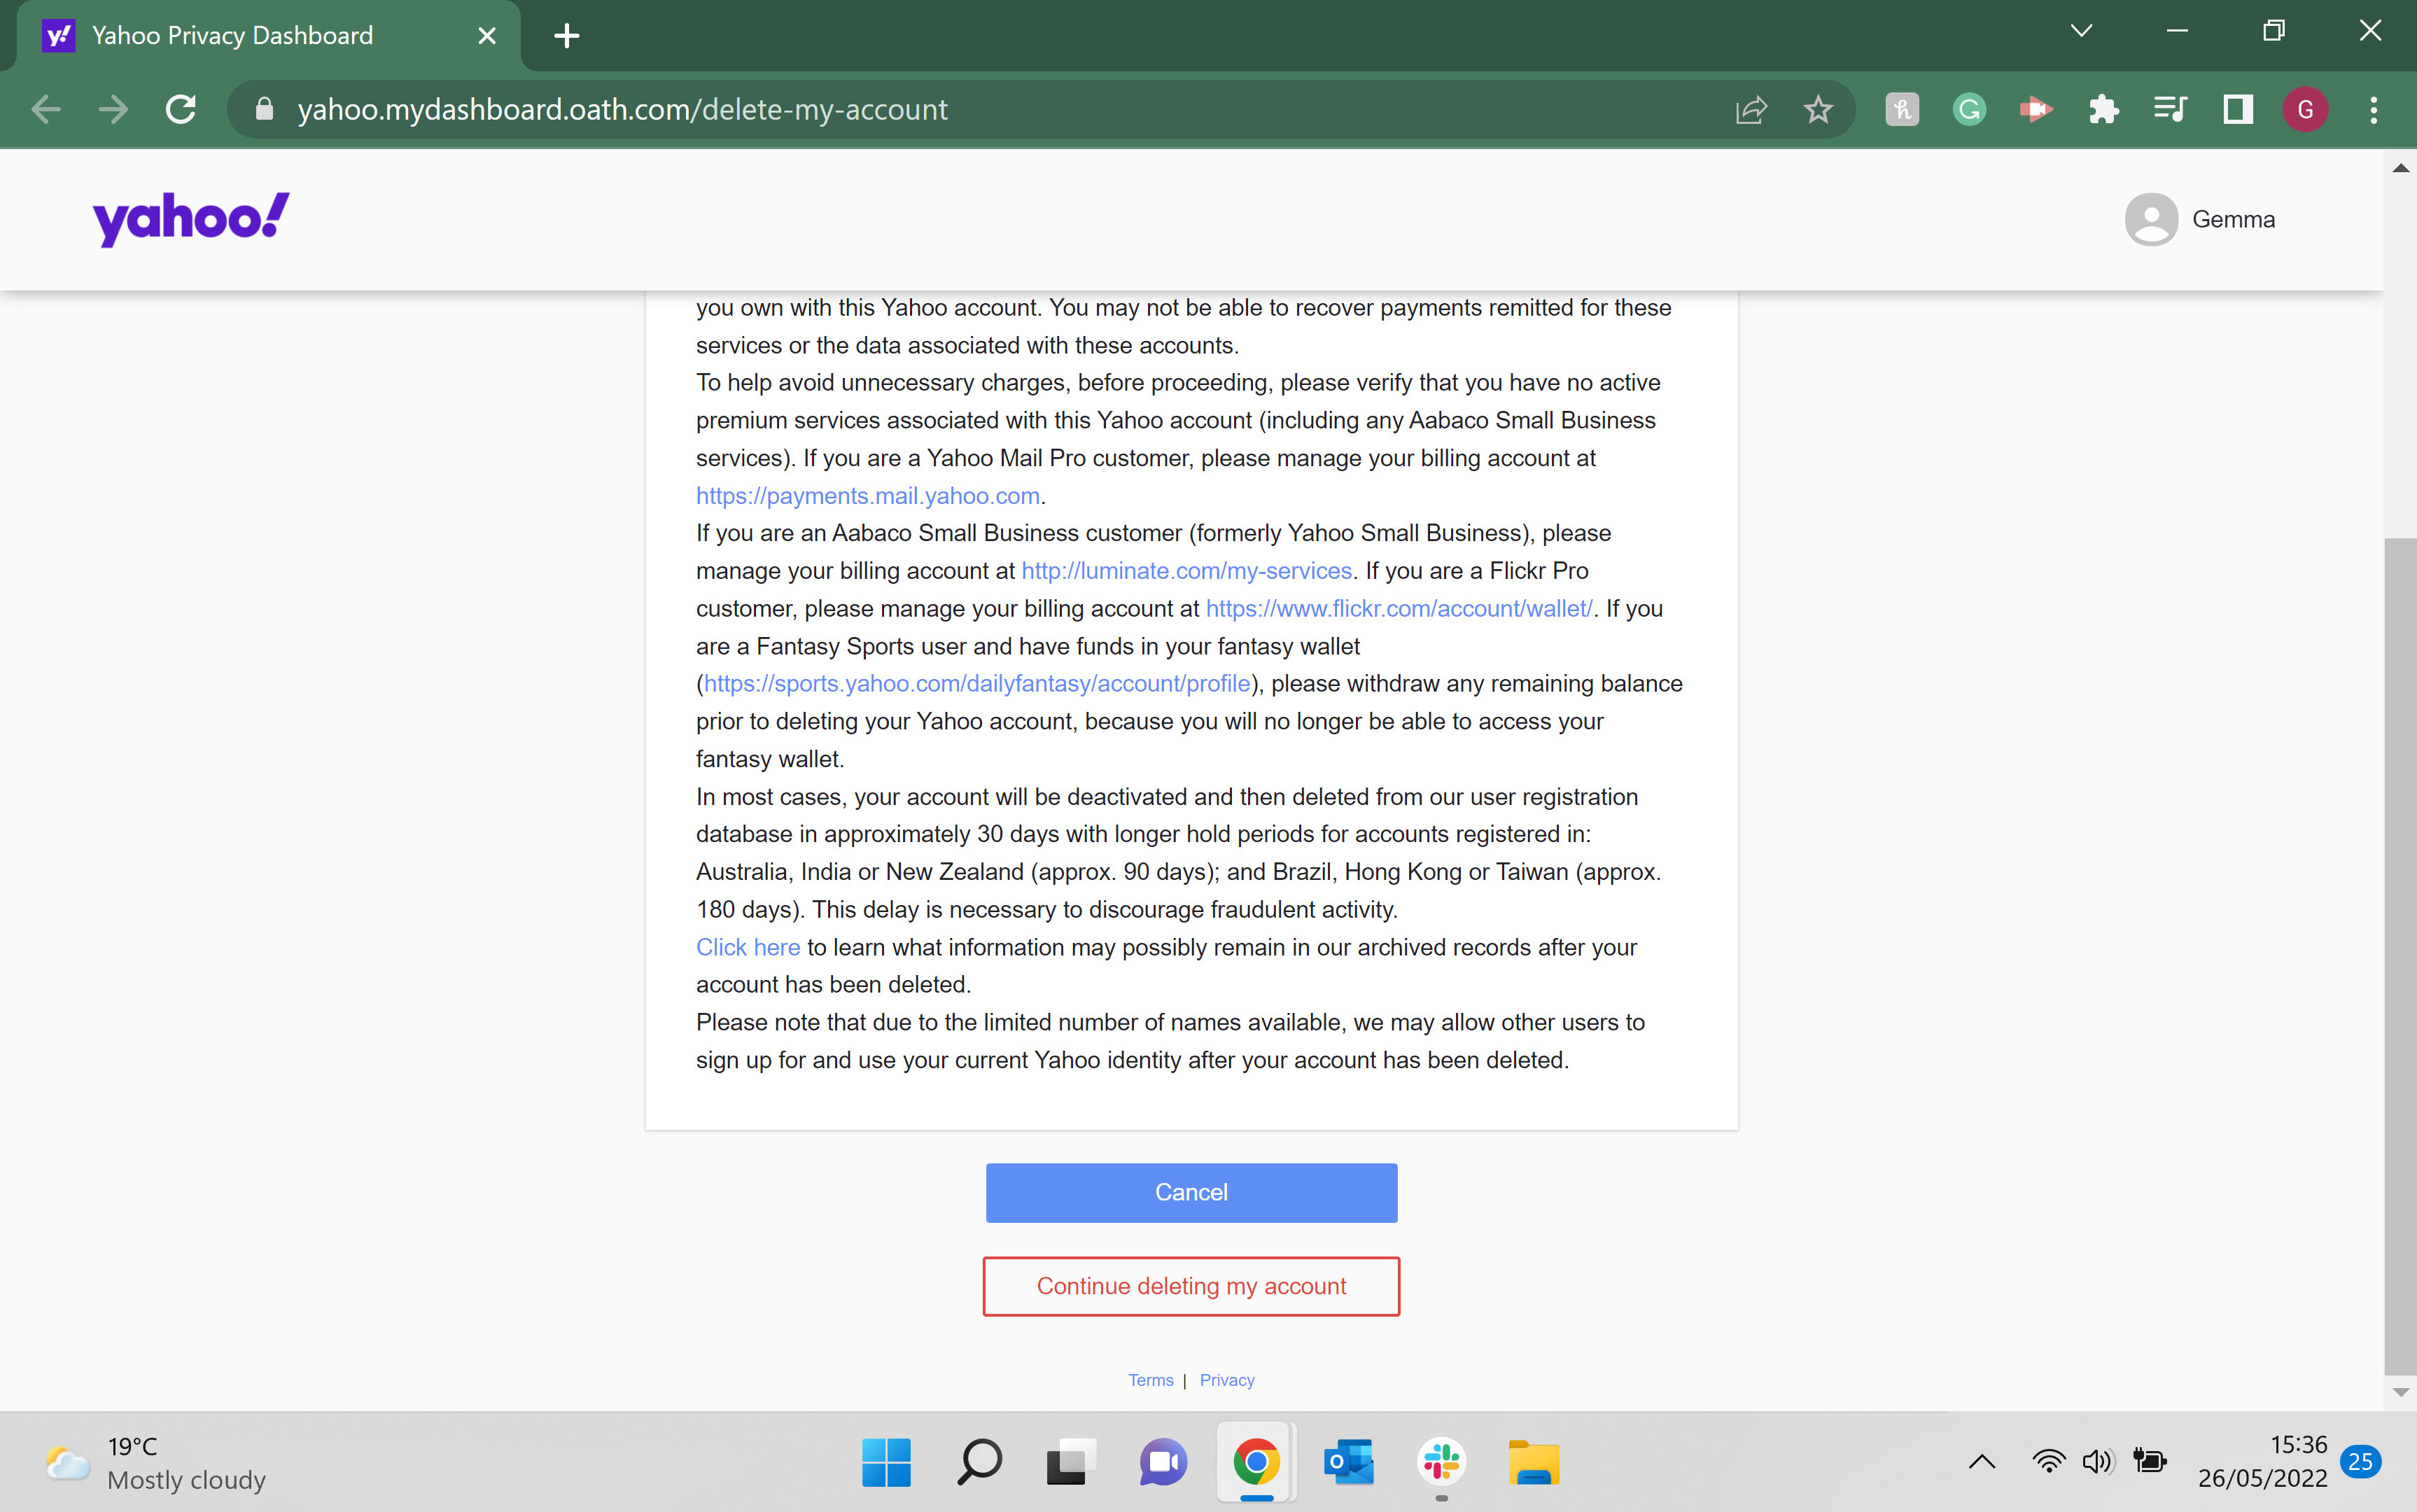The height and width of the screenshot is (1512, 2417).
Task: Reload the Yahoo Privacy Dashboard page
Action: pos(181,109)
